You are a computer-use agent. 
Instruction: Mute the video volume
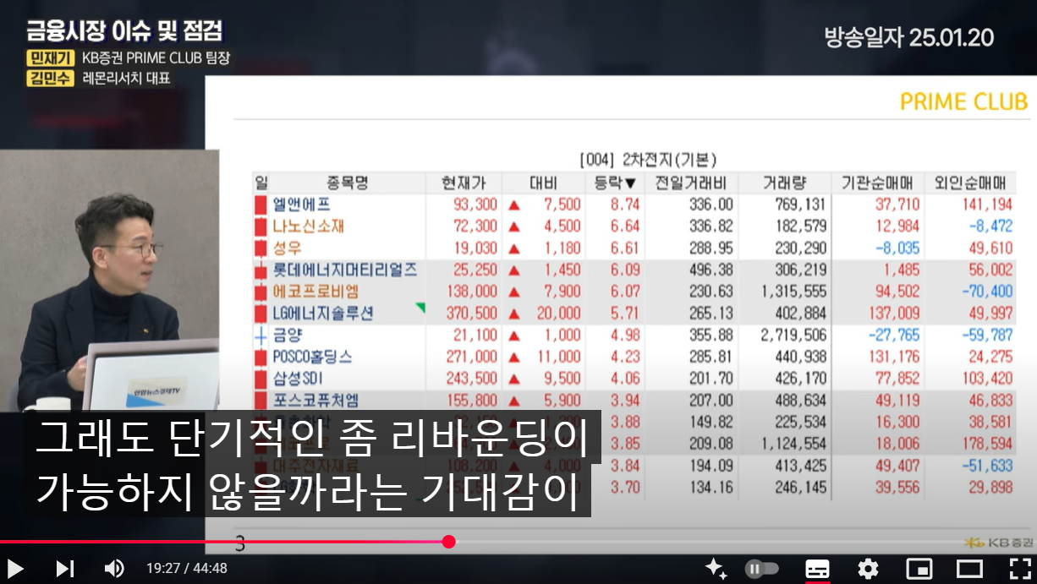pyautogui.click(x=114, y=569)
